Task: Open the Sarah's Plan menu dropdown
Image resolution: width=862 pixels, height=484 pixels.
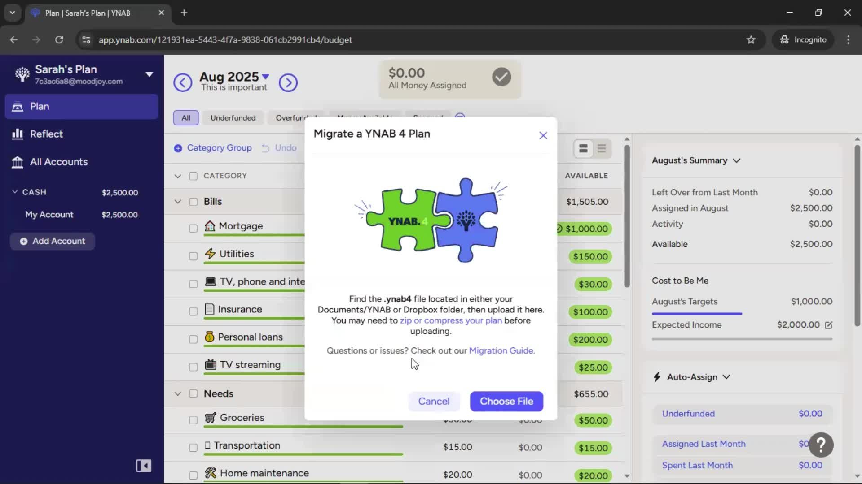Action: click(x=149, y=74)
